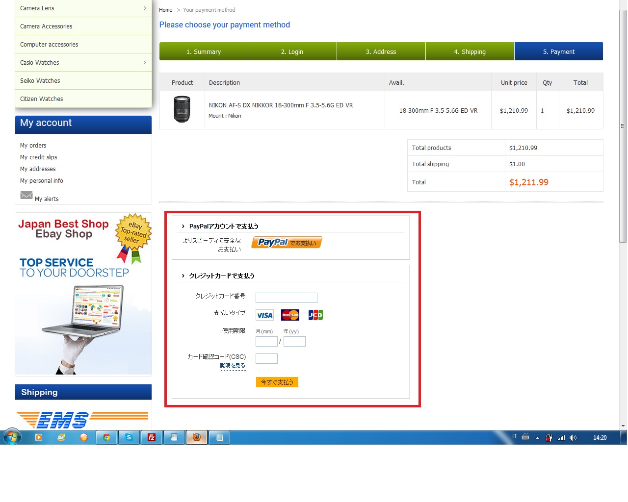The width and height of the screenshot is (628, 502).
Task: Open the network signal tray icon
Action: point(561,438)
